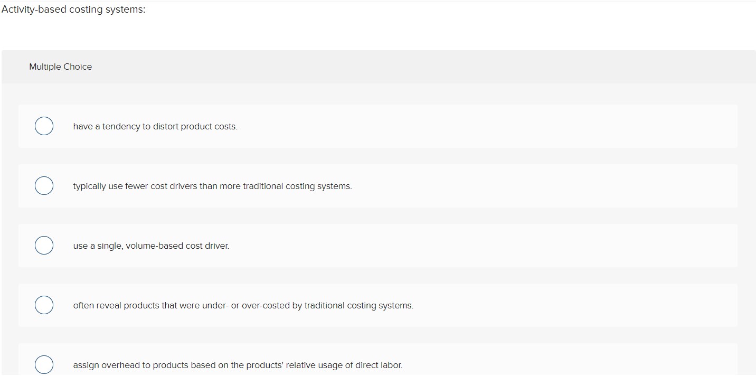Viewport: 756px width, 376px height.
Task: Select the radio button for 'often reveal products that were under- or over-costed'
Action: [x=44, y=305]
